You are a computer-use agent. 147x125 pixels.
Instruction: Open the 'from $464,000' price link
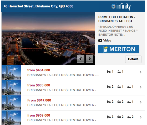click(39, 70)
